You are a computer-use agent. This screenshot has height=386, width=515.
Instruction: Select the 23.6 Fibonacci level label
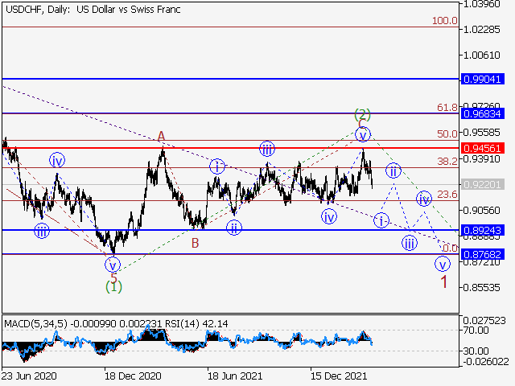[447, 195]
